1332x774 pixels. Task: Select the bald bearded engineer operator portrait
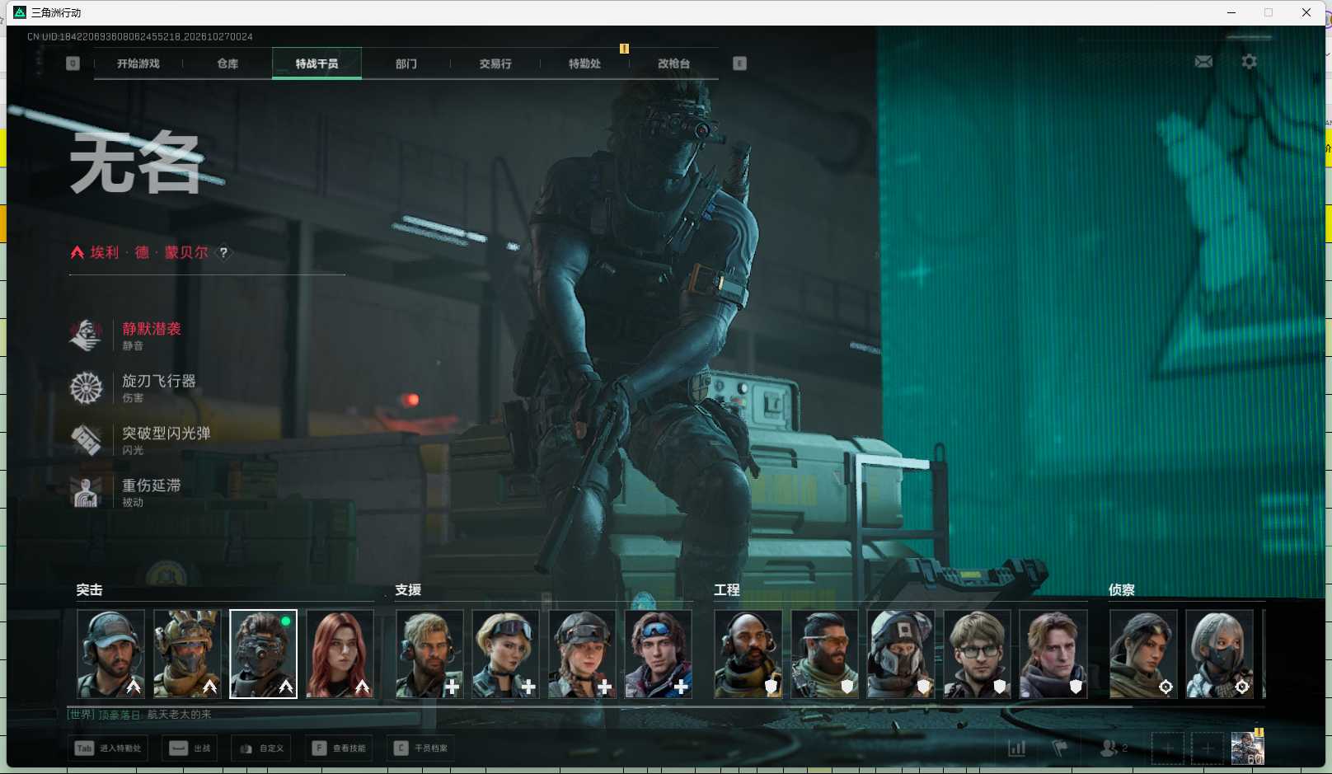748,654
